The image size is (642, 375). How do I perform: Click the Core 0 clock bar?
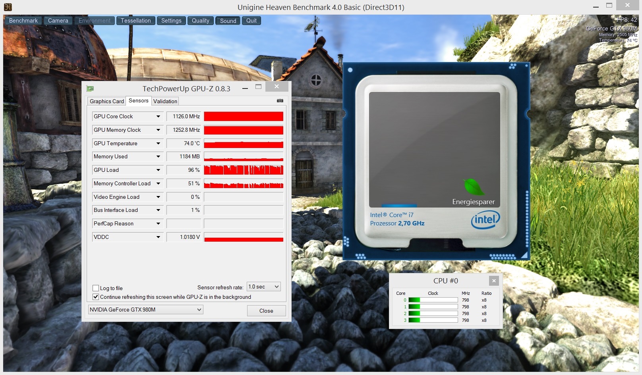(x=433, y=300)
